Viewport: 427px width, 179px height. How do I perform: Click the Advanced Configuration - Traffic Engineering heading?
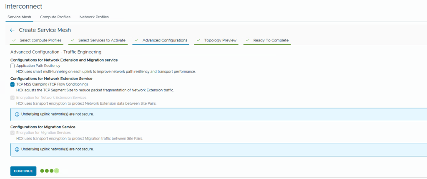(56, 51)
